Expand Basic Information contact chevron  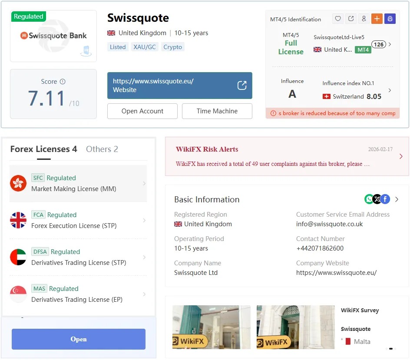397,199
